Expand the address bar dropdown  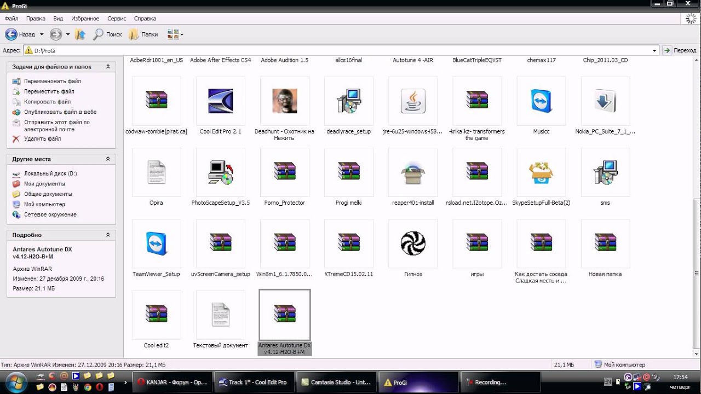click(x=655, y=50)
